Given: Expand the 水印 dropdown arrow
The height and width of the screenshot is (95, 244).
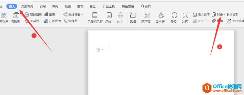Looking at the screenshot, I should click(124, 21).
